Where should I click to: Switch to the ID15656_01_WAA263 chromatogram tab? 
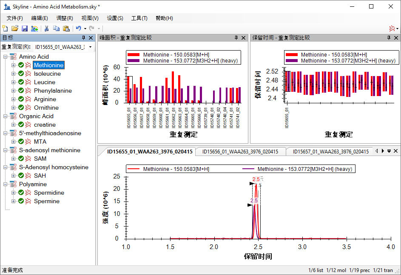240,152
